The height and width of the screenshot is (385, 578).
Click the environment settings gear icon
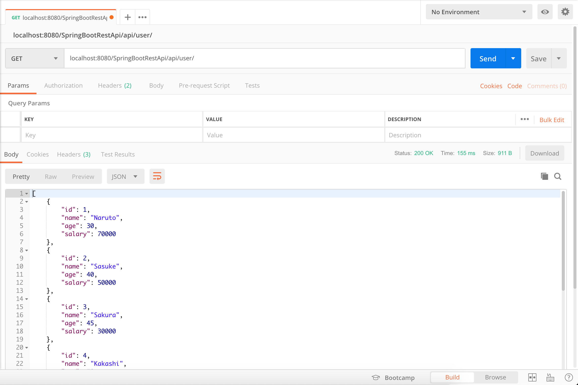coord(565,12)
